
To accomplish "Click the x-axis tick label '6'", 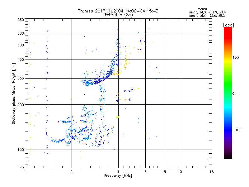I will (145, 172).
